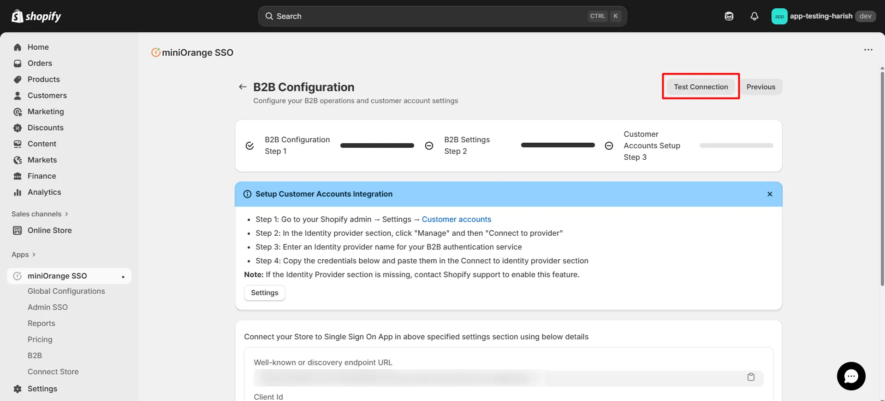
Task: Click the back arrow beside B2B Configuration
Action: [x=243, y=87]
